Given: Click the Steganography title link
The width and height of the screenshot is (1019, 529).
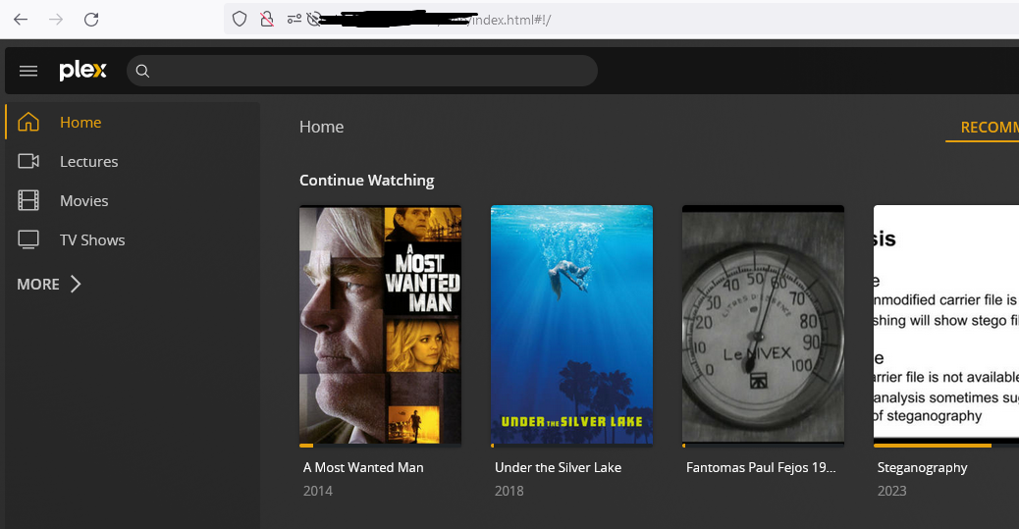Looking at the screenshot, I should [922, 468].
